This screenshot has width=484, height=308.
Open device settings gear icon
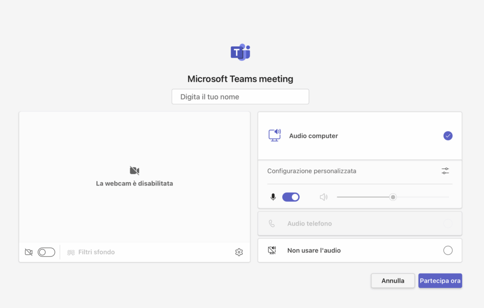pyautogui.click(x=239, y=252)
